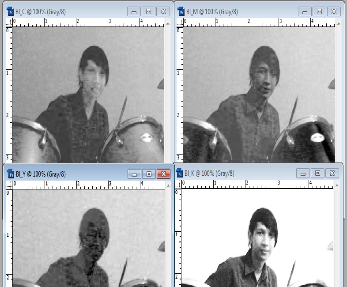The width and height of the screenshot is (347, 287).
Task: Click scroll-up arrow in BI_C window
Action: point(168,23)
